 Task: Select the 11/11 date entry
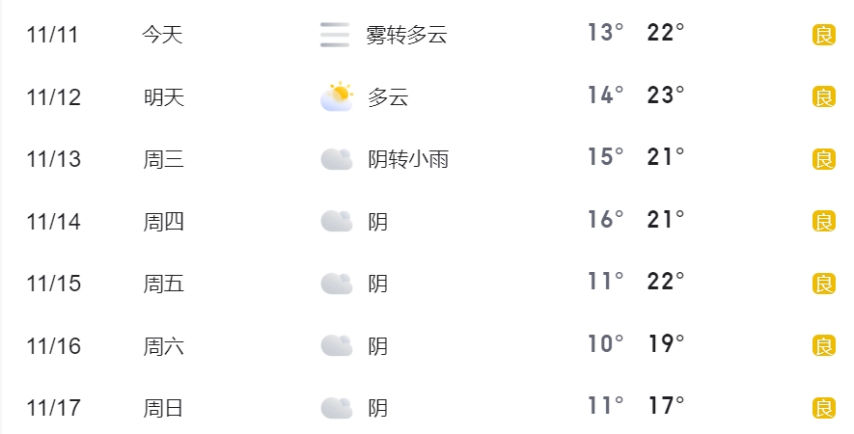tap(52, 35)
